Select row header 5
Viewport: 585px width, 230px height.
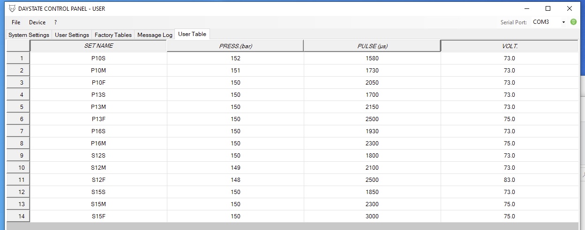tap(18, 107)
